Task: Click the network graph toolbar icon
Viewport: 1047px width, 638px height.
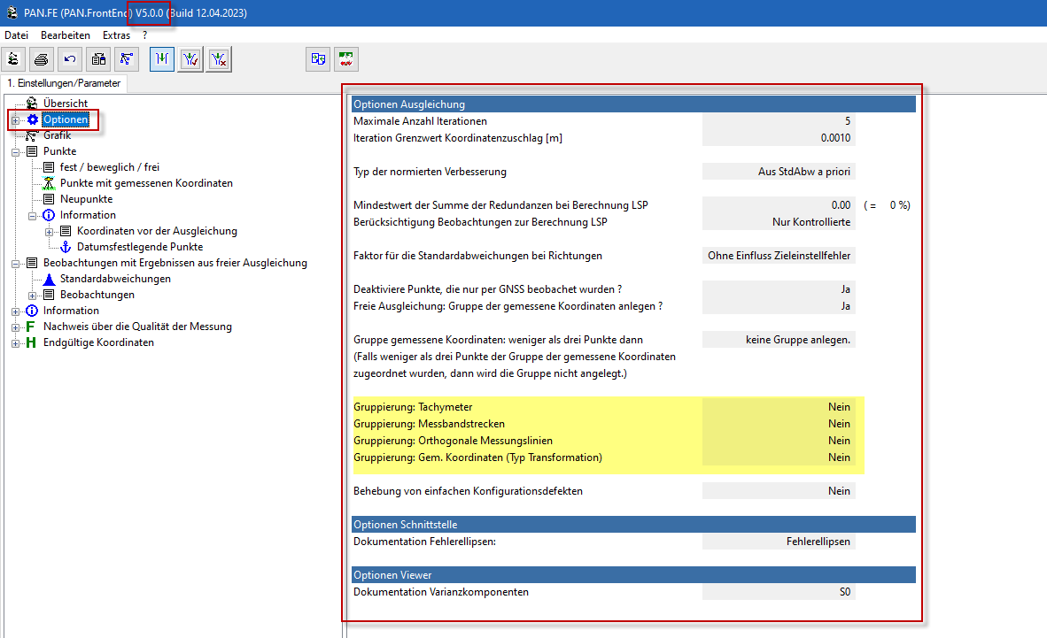Action: tap(127, 59)
